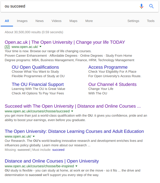Click in the search box with 'ou succeed'
Screen dimensions: 160x183
coord(70,6)
